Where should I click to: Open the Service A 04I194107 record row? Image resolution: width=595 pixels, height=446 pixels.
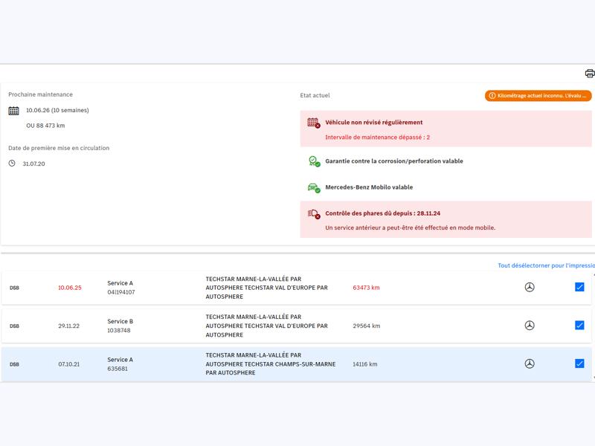120,288
